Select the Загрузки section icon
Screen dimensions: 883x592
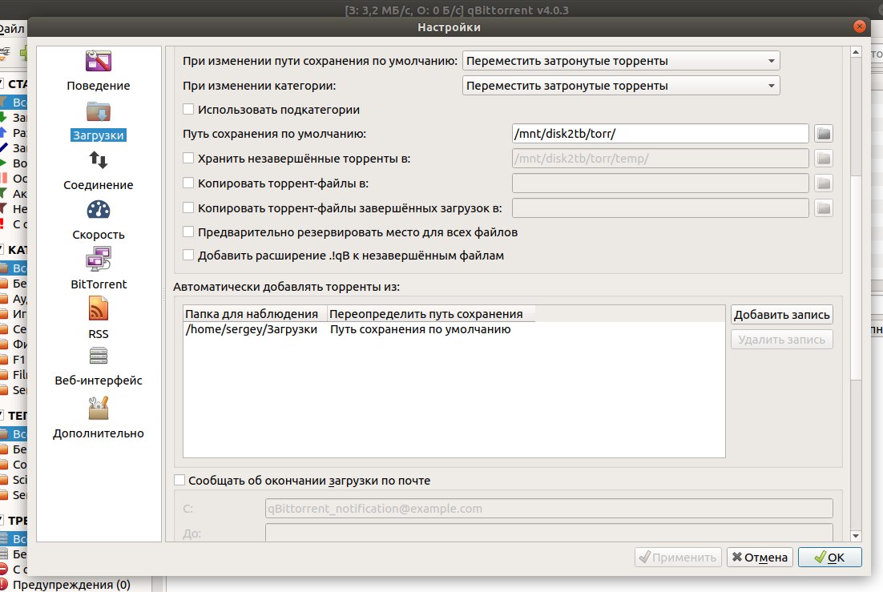pos(98,111)
